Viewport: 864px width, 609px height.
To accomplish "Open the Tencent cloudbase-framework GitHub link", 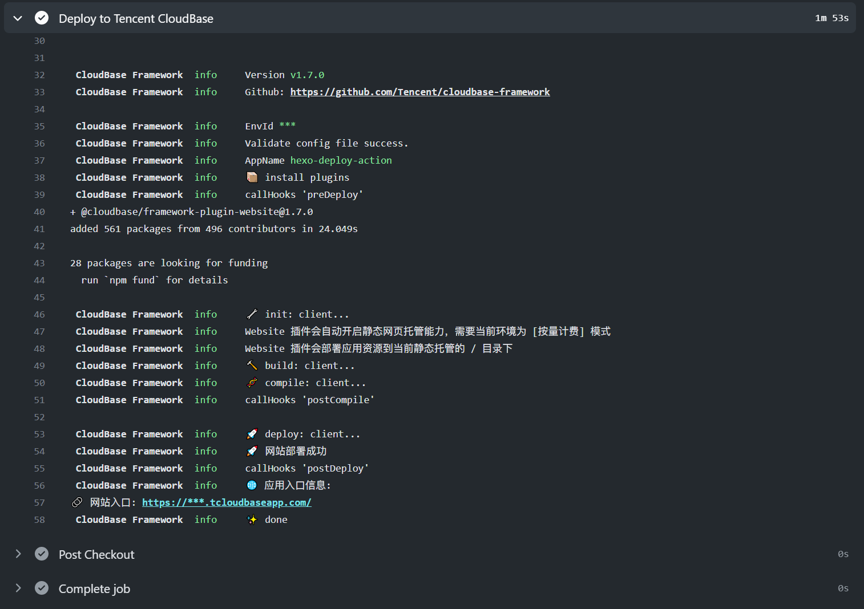I will pos(420,91).
